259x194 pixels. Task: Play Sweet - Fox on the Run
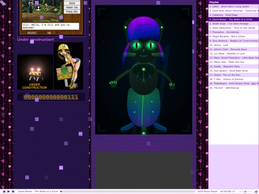[x=234, y=75]
